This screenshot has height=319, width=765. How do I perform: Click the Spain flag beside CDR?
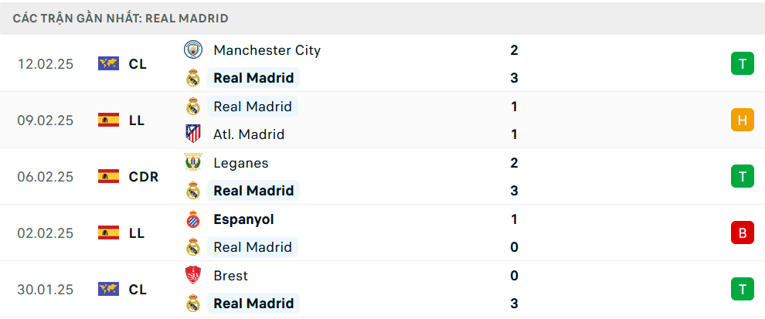coord(108,177)
